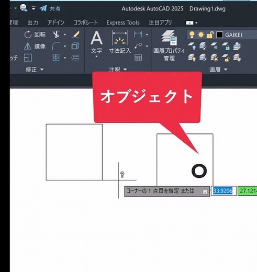Insert a Table with table icon
The image size is (257, 272).
tap(138, 58)
